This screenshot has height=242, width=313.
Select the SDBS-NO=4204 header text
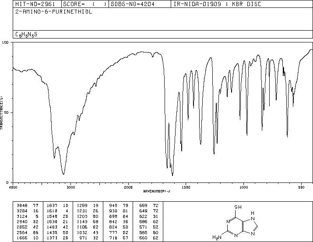click(x=133, y=4)
